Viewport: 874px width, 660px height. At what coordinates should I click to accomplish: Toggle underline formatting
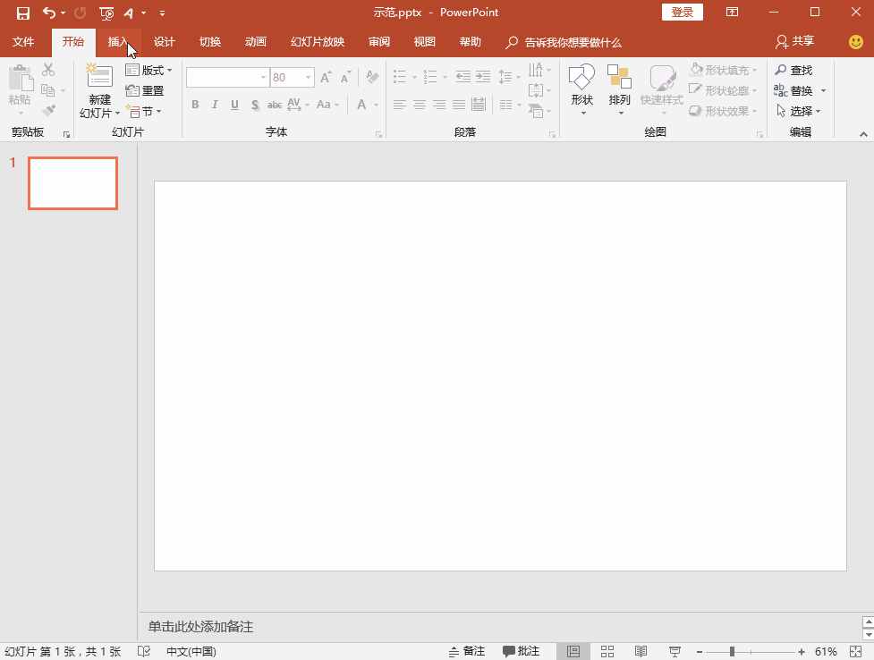tap(233, 105)
